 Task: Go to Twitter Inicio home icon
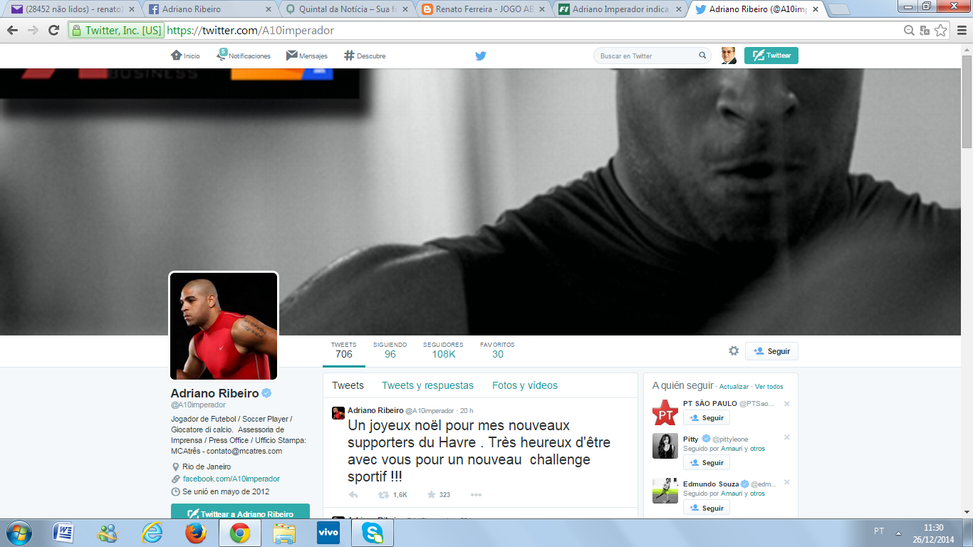[x=177, y=56]
